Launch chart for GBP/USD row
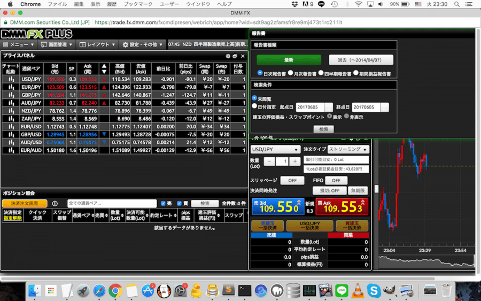This screenshot has width=481, height=301. [x=11, y=134]
